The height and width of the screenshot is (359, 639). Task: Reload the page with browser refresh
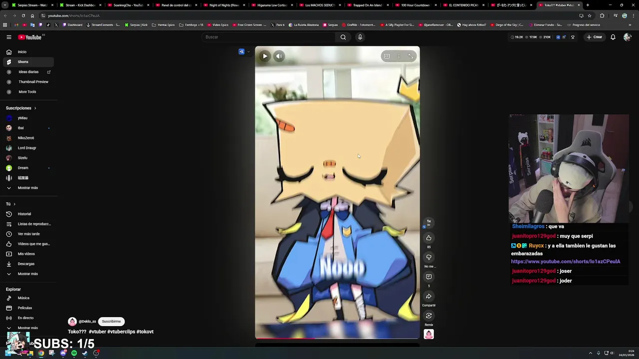pos(23,15)
